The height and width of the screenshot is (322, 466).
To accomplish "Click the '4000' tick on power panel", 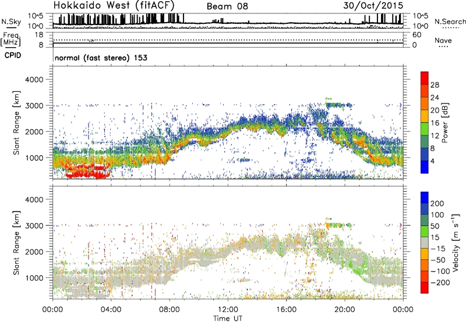I will (34, 80).
